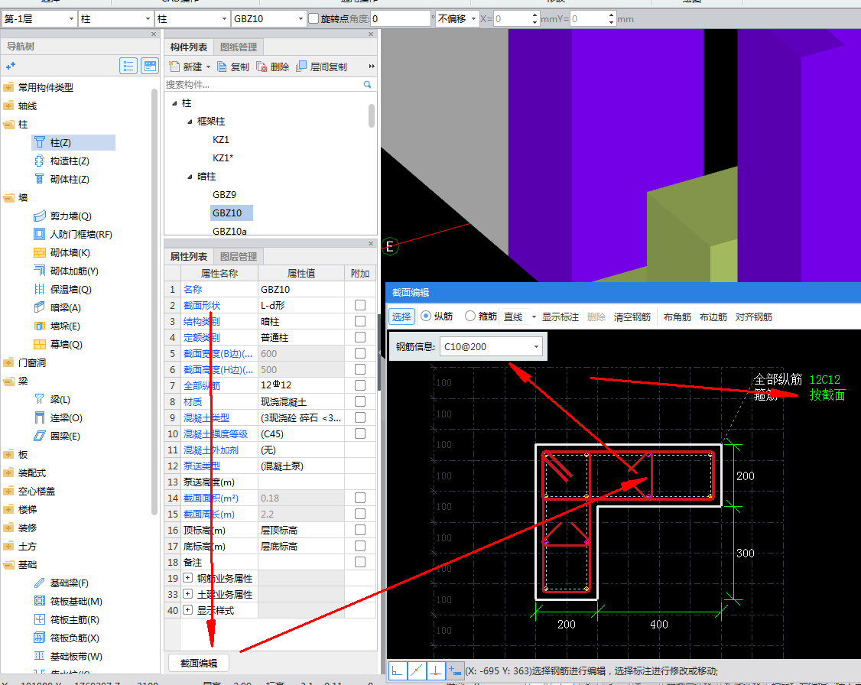861x685 pixels.
Task: Select the 基础板带(W) icon
Action: click(40, 656)
